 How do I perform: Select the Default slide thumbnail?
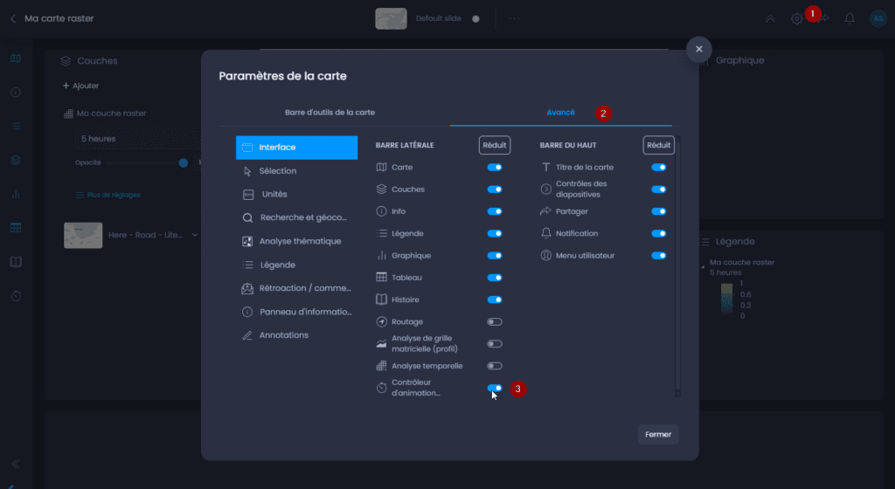[391, 19]
